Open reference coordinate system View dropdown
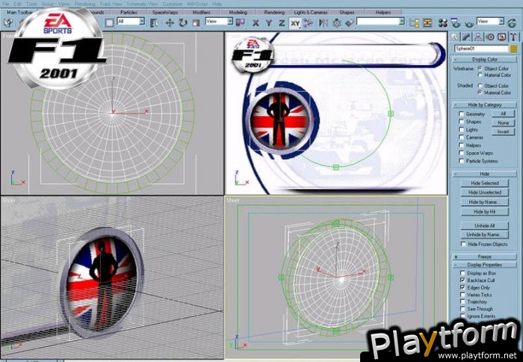The image size is (523, 362). [230, 22]
